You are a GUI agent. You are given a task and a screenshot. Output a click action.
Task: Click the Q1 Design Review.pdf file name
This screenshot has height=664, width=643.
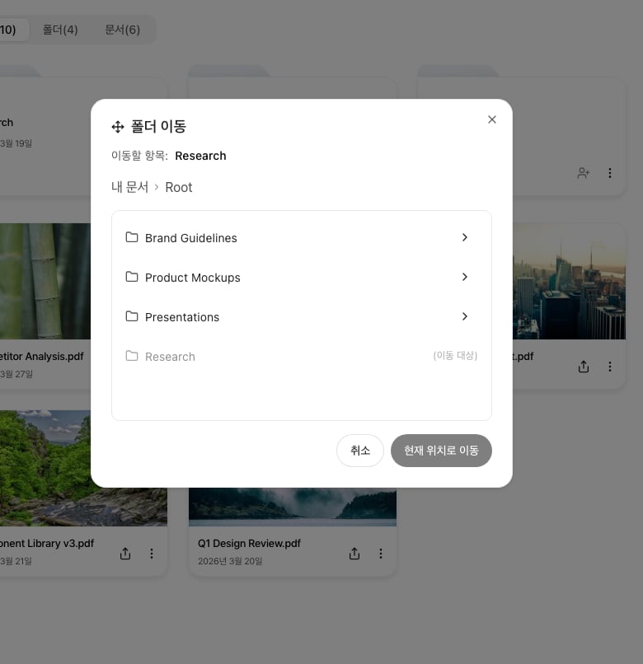249,544
